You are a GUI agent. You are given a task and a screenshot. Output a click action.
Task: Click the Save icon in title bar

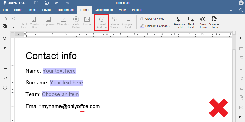point(36,3)
